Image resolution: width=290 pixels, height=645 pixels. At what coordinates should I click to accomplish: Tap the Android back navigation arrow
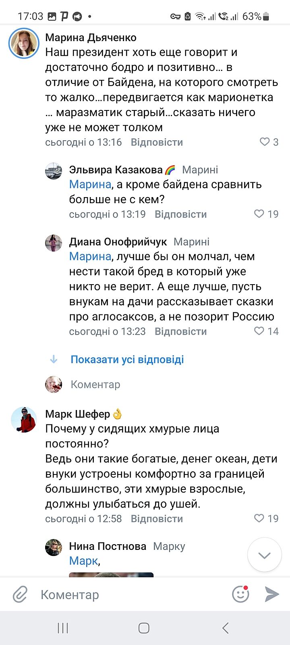pyautogui.click(x=226, y=628)
